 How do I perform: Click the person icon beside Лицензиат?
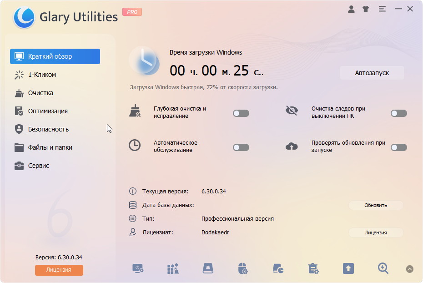(x=133, y=232)
